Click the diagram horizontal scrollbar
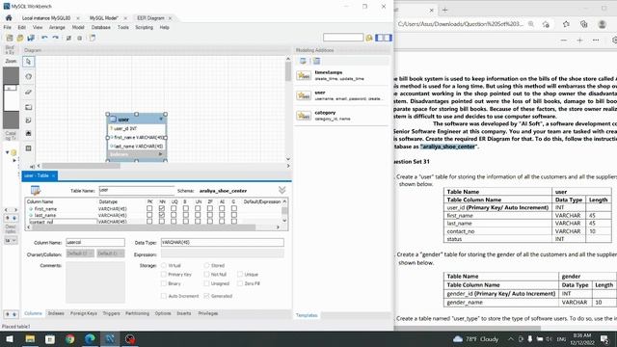Image resolution: width=617 pixels, height=347 pixels. pyautogui.click(x=81, y=166)
